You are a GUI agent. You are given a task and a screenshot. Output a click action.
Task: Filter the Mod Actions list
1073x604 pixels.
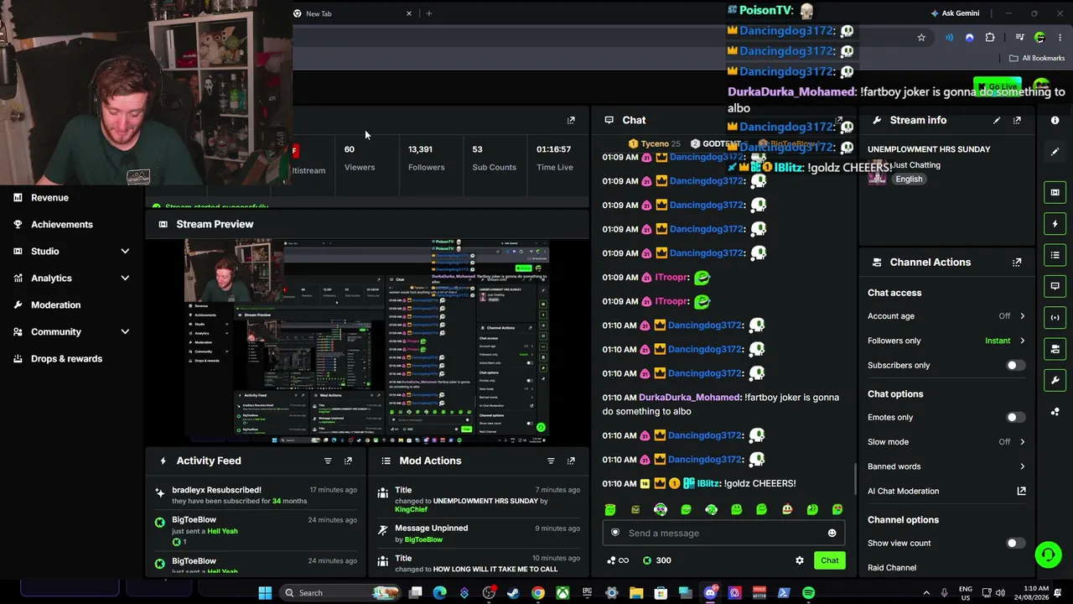click(x=551, y=461)
